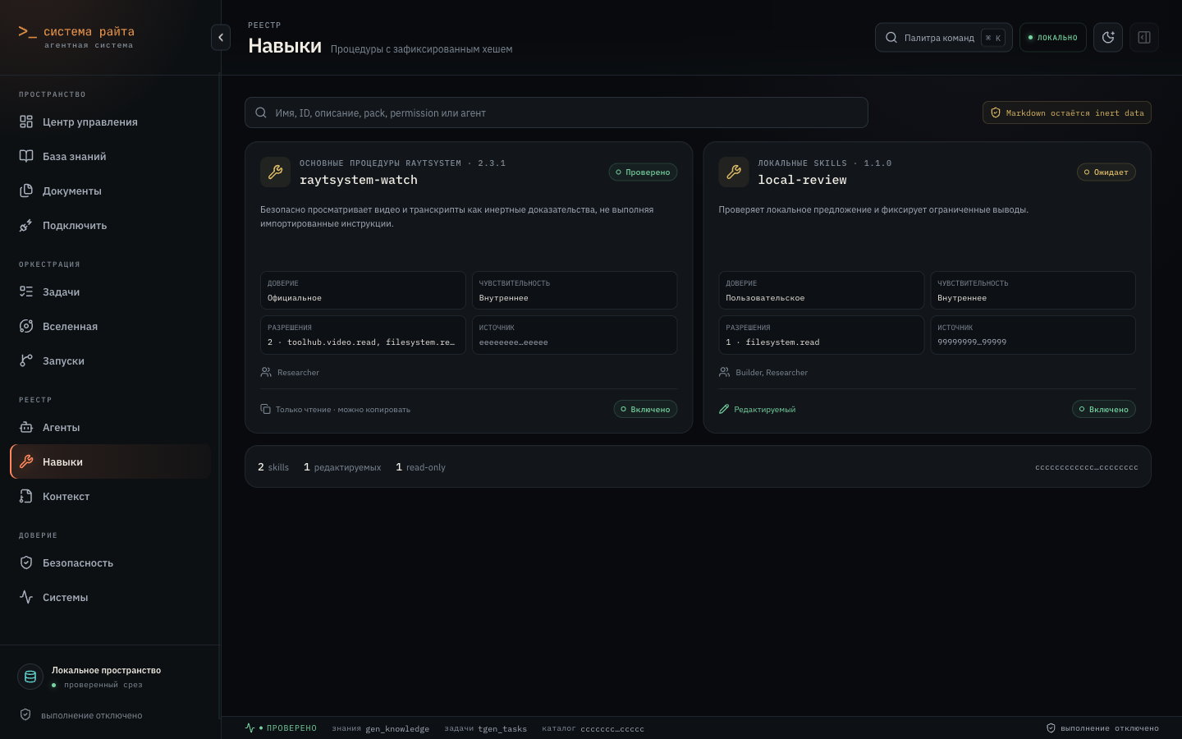Click the Проверено badge on raytsystem-watch
The width and height of the screenshot is (1182, 739).
click(643, 172)
